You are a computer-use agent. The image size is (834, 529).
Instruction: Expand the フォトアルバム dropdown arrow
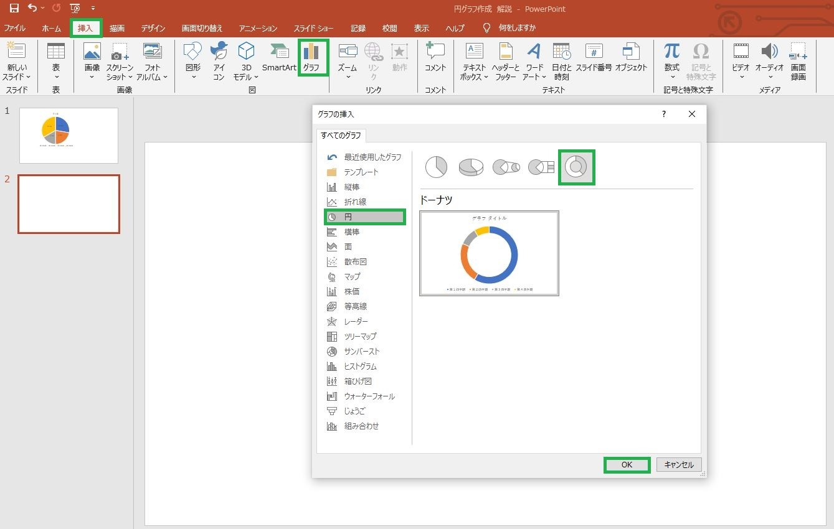click(165, 77)
